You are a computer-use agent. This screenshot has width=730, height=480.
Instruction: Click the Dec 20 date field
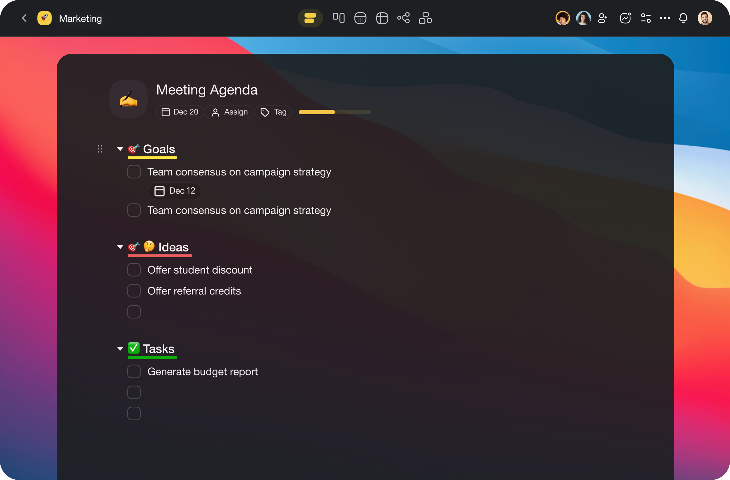tap(180, 111)
